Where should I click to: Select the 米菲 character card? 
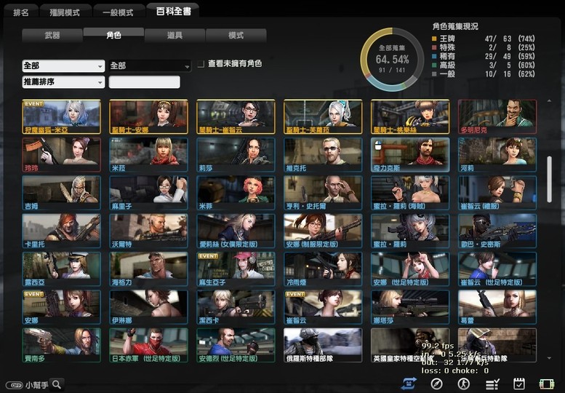click(236, 193)
